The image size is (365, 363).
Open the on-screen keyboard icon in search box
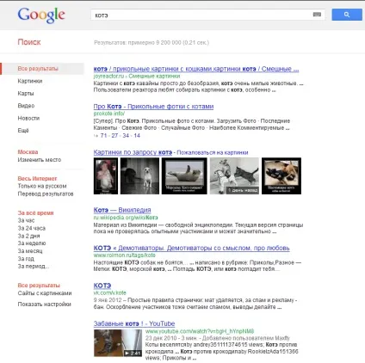[317, 15]
